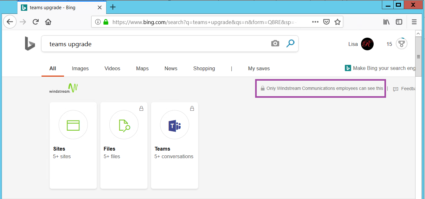Click the page scrollbar up arrow
The width and height of the screenshot is (425, 199).
418,33
